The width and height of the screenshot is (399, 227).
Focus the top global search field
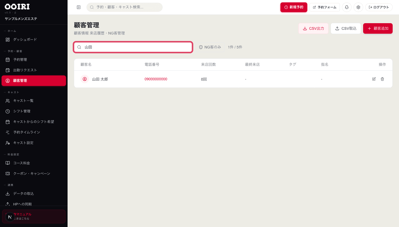(x=125, y=7)
